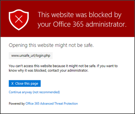135x114 pixels.
Task: Click the X glyph on the blue button
Action: click(13, 83)
